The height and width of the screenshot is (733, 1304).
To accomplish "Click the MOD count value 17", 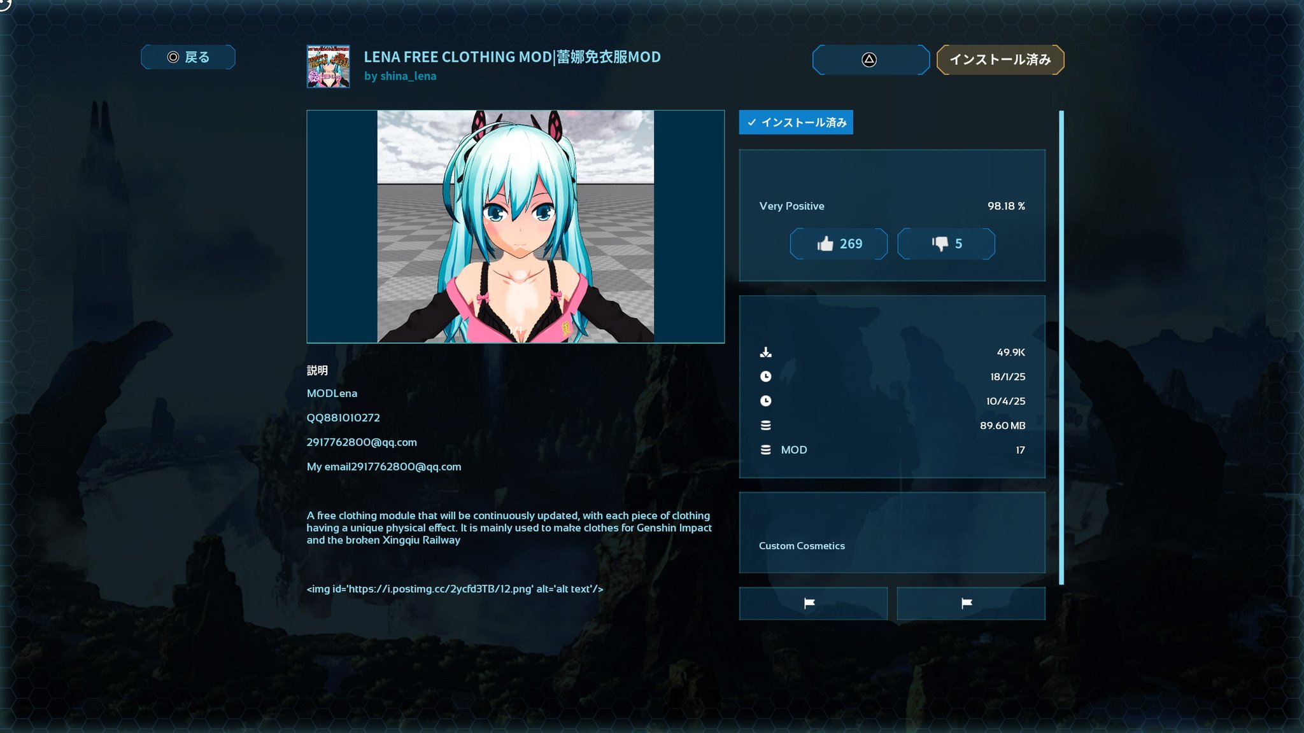I will pos(1021,450).
